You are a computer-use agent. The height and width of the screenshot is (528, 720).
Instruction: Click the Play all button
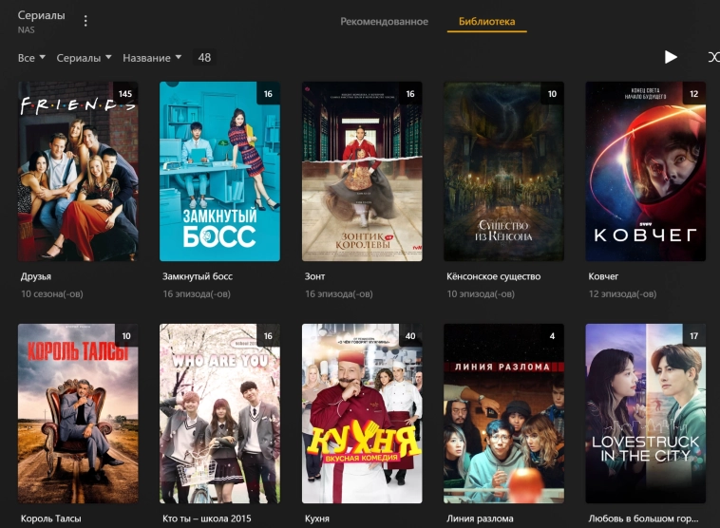click(x=671, y=57)
